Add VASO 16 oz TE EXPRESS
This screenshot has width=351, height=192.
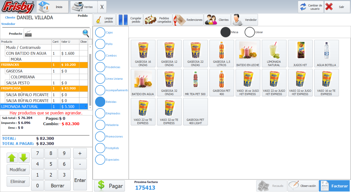326,83
